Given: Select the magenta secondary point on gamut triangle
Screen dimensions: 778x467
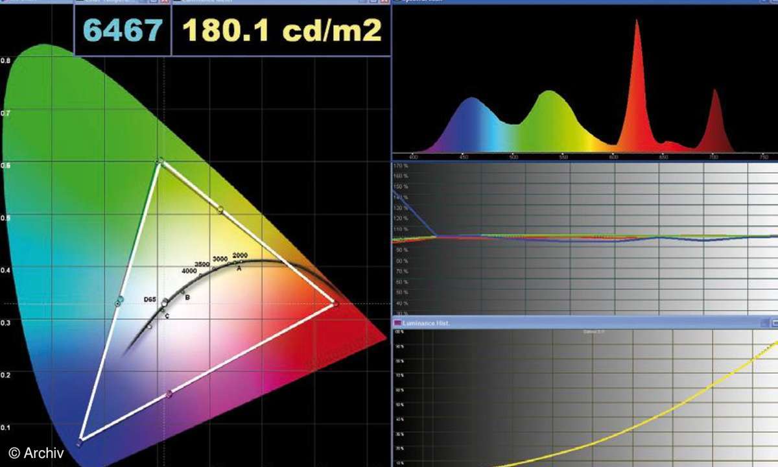Looking at the screenshot, I should click(169, 394).
